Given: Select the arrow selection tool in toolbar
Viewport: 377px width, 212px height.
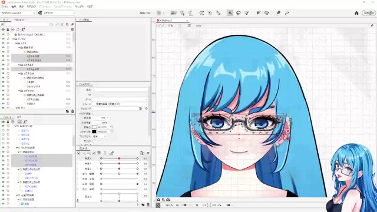Looking at the screenshot, I should pos(230,13).
